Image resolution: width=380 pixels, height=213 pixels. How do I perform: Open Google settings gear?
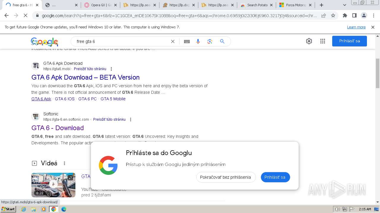point(309,41)
